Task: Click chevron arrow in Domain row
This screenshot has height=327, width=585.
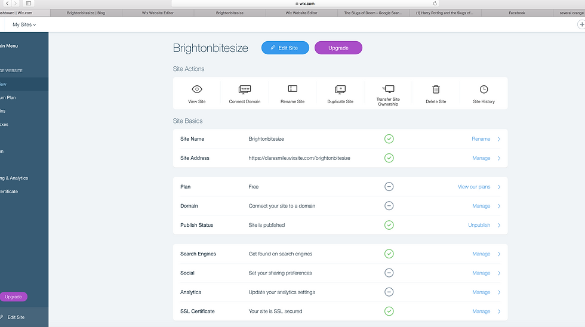Action: [x=499, y=206]
